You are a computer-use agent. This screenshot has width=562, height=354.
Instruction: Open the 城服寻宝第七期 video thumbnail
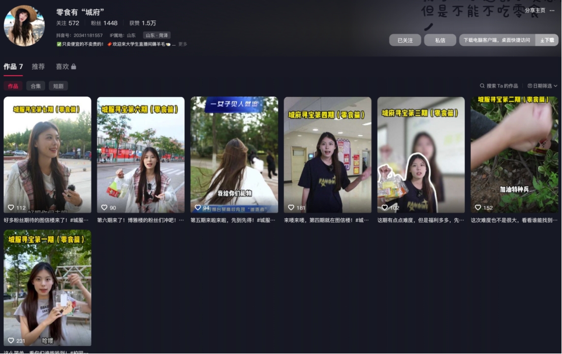point(47,155)
